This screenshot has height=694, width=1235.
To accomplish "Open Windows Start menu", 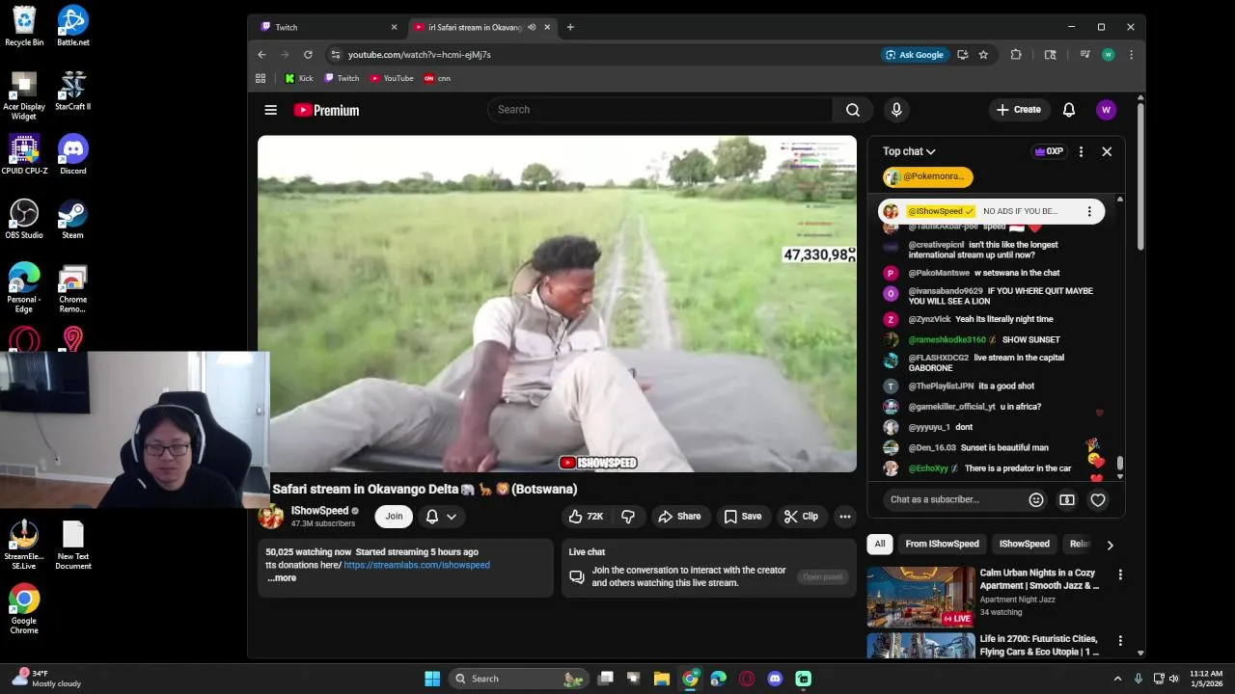I will (x=432, y=679).
